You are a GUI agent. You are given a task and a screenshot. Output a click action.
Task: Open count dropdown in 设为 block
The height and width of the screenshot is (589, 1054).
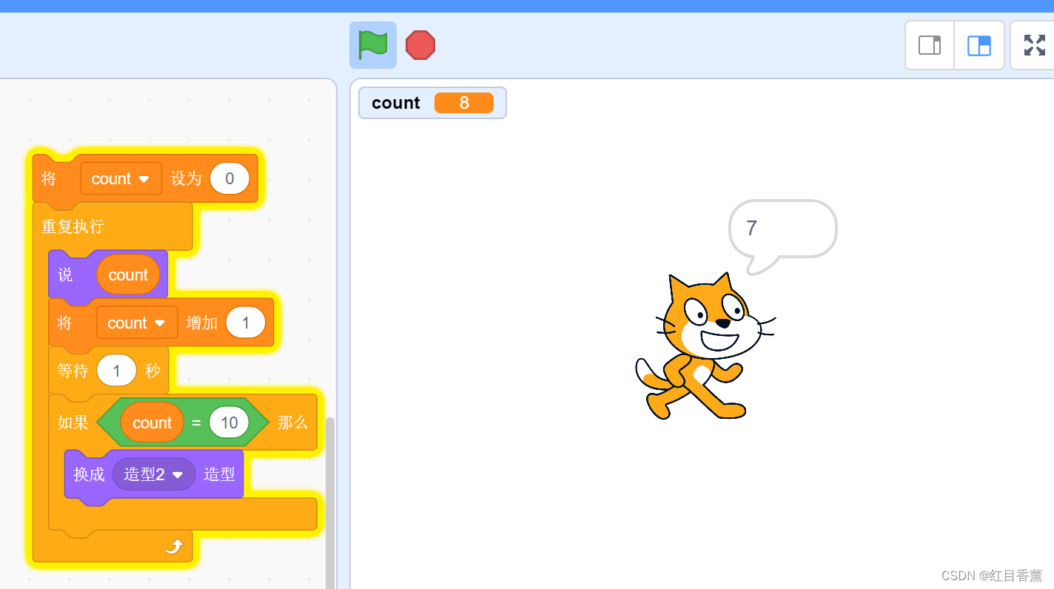121,178
